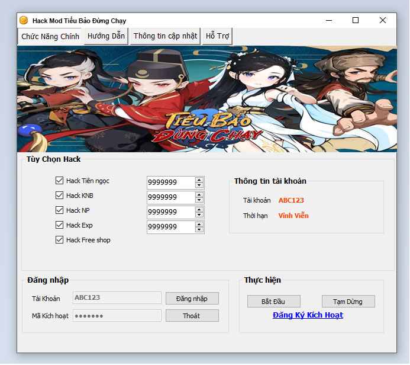Click the ABC123 account name text
Image resolution: width=410 pixels, height=365 pixels.
click(x=291, y=200)
